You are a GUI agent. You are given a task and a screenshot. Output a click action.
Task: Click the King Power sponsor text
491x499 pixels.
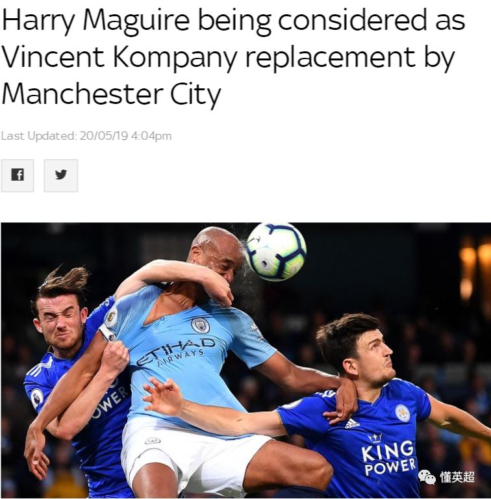pos(389,458)
